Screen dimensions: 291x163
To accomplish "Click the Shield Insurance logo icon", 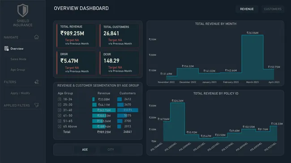I will click(x=23, y=10).
